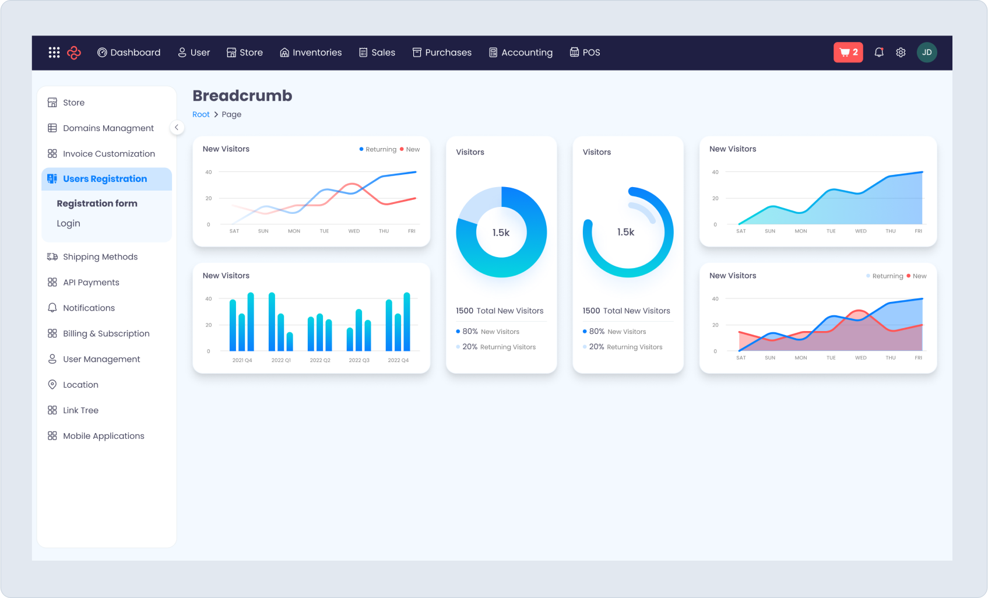This screenshot has height=598, width=988.
Task: Click the User Management person icon
Action: (x=52, y=359)
